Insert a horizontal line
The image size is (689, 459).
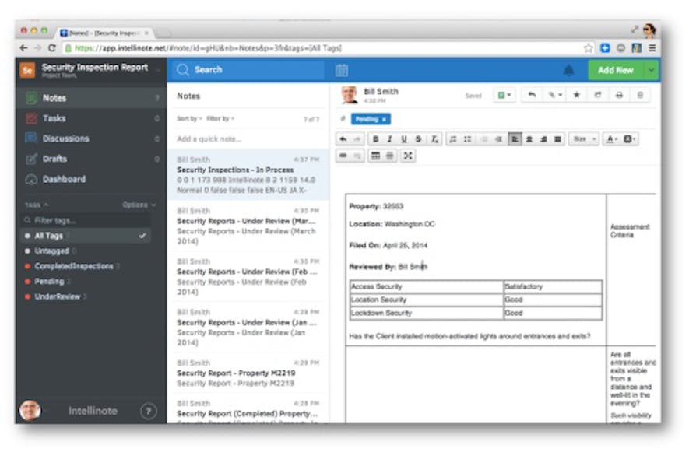click(x=390, y=156)
